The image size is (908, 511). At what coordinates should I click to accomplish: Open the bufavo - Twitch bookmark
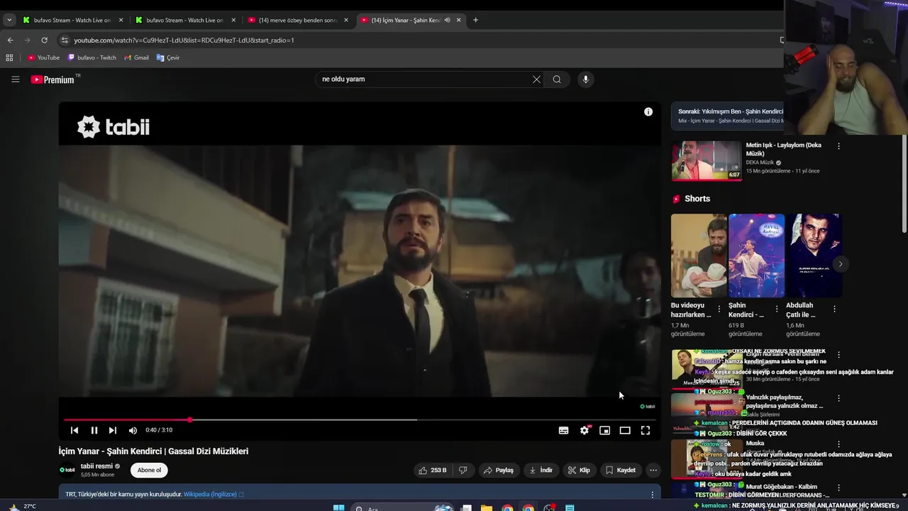[92, 57]
